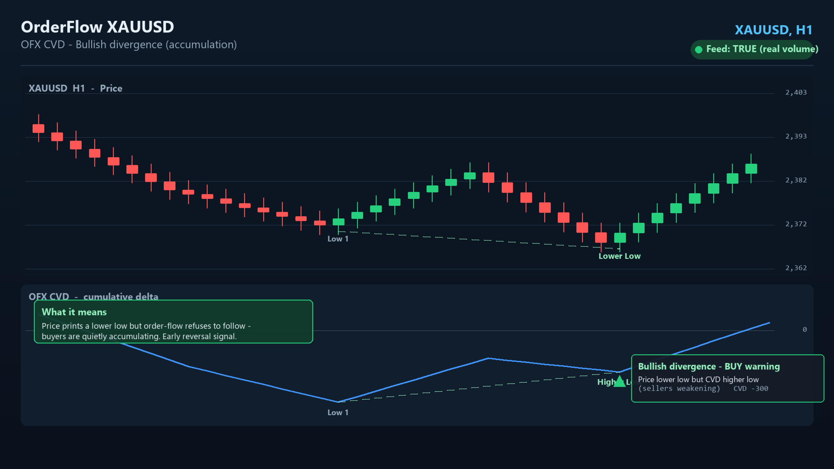Click the subtitle OFX CVD - Bullish divergence (accumulation)
The width and height of the screenshot is (834, 469).
coord(129,45)
